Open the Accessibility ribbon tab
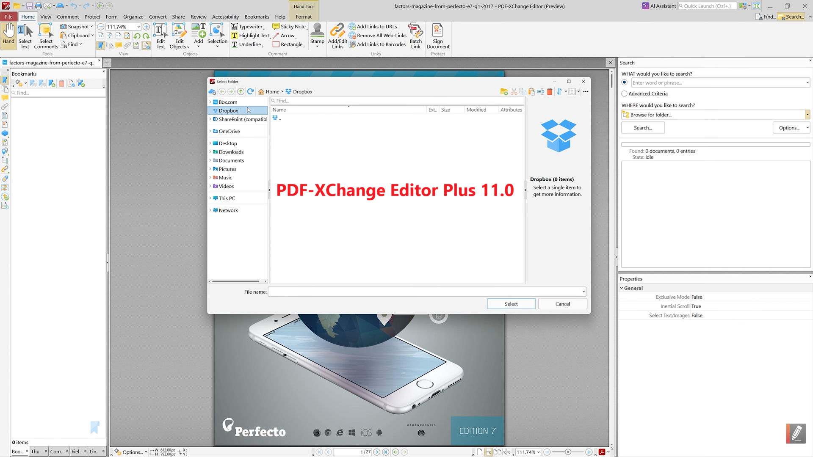 pyautogui.click(x=225, y=17)
